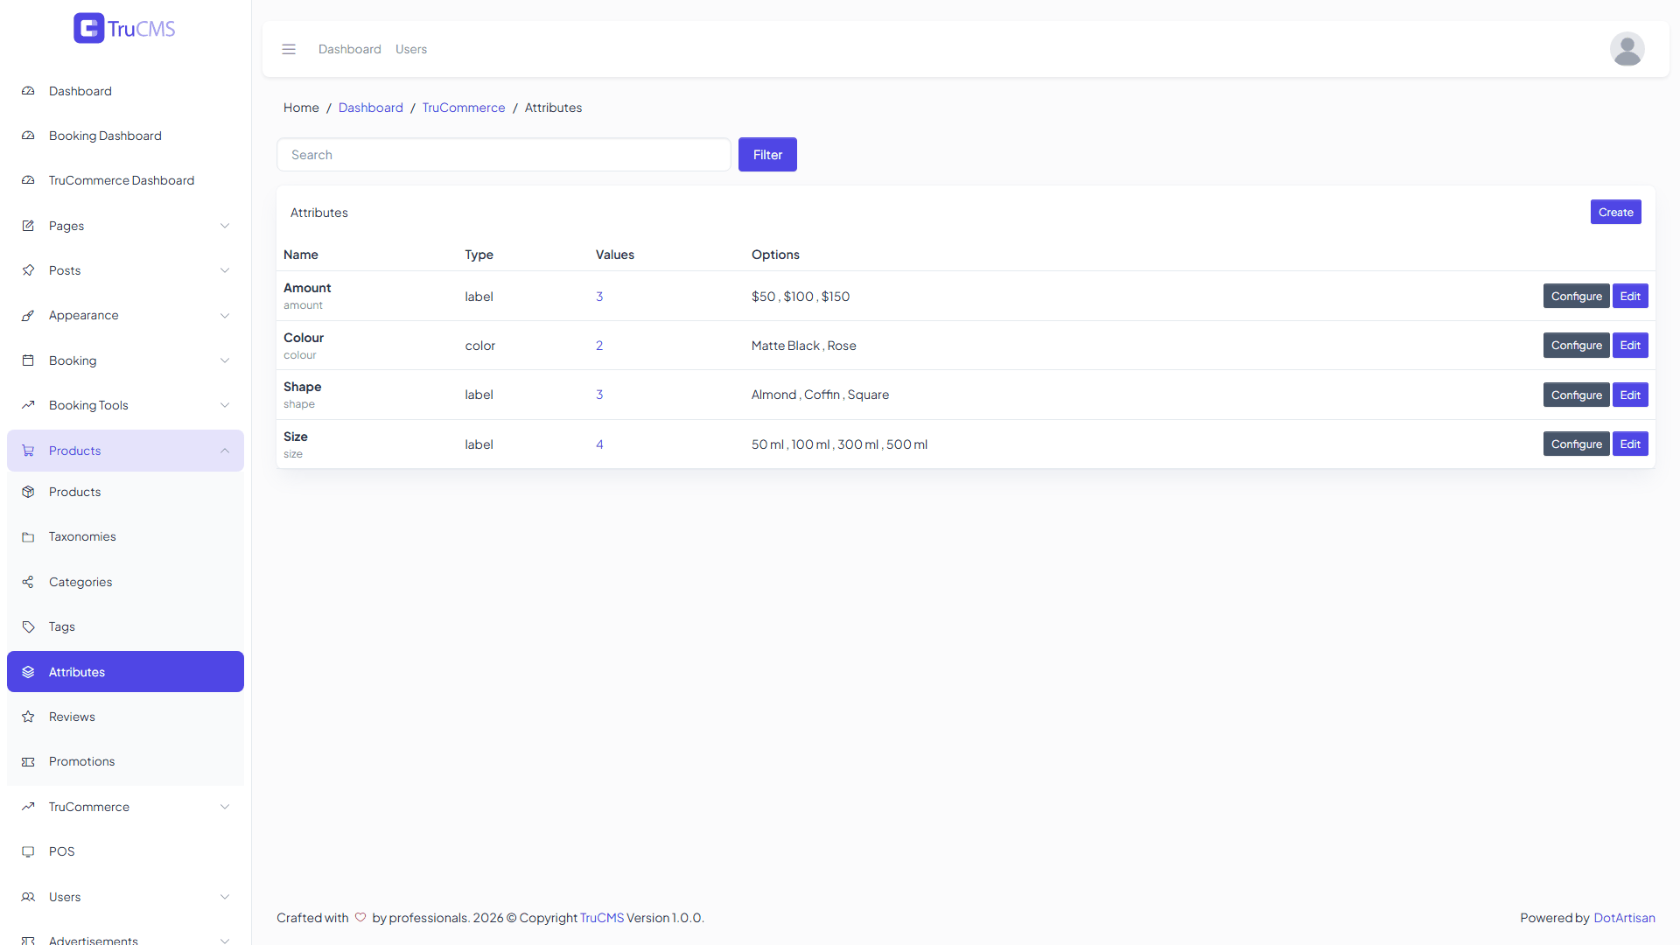Click the Booking Dashboard sidebar icon
The width and height of the screenshot is (1680, 945).
tap(28, 136)
